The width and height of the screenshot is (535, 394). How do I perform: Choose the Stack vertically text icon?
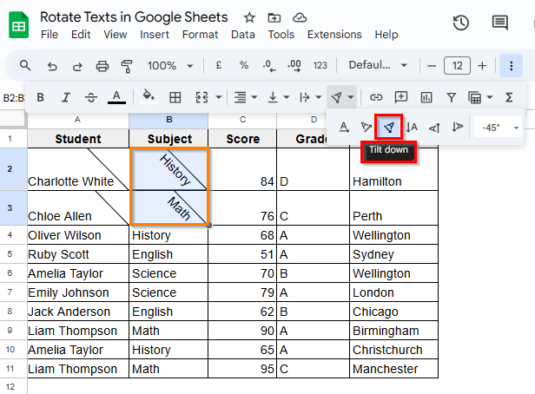412,127
